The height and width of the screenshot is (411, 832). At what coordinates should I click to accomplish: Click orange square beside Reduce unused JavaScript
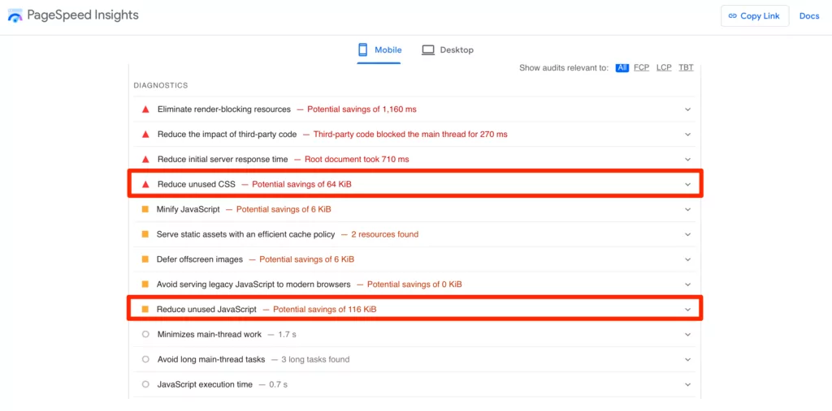pyautogui.click(x=145, y=310)
